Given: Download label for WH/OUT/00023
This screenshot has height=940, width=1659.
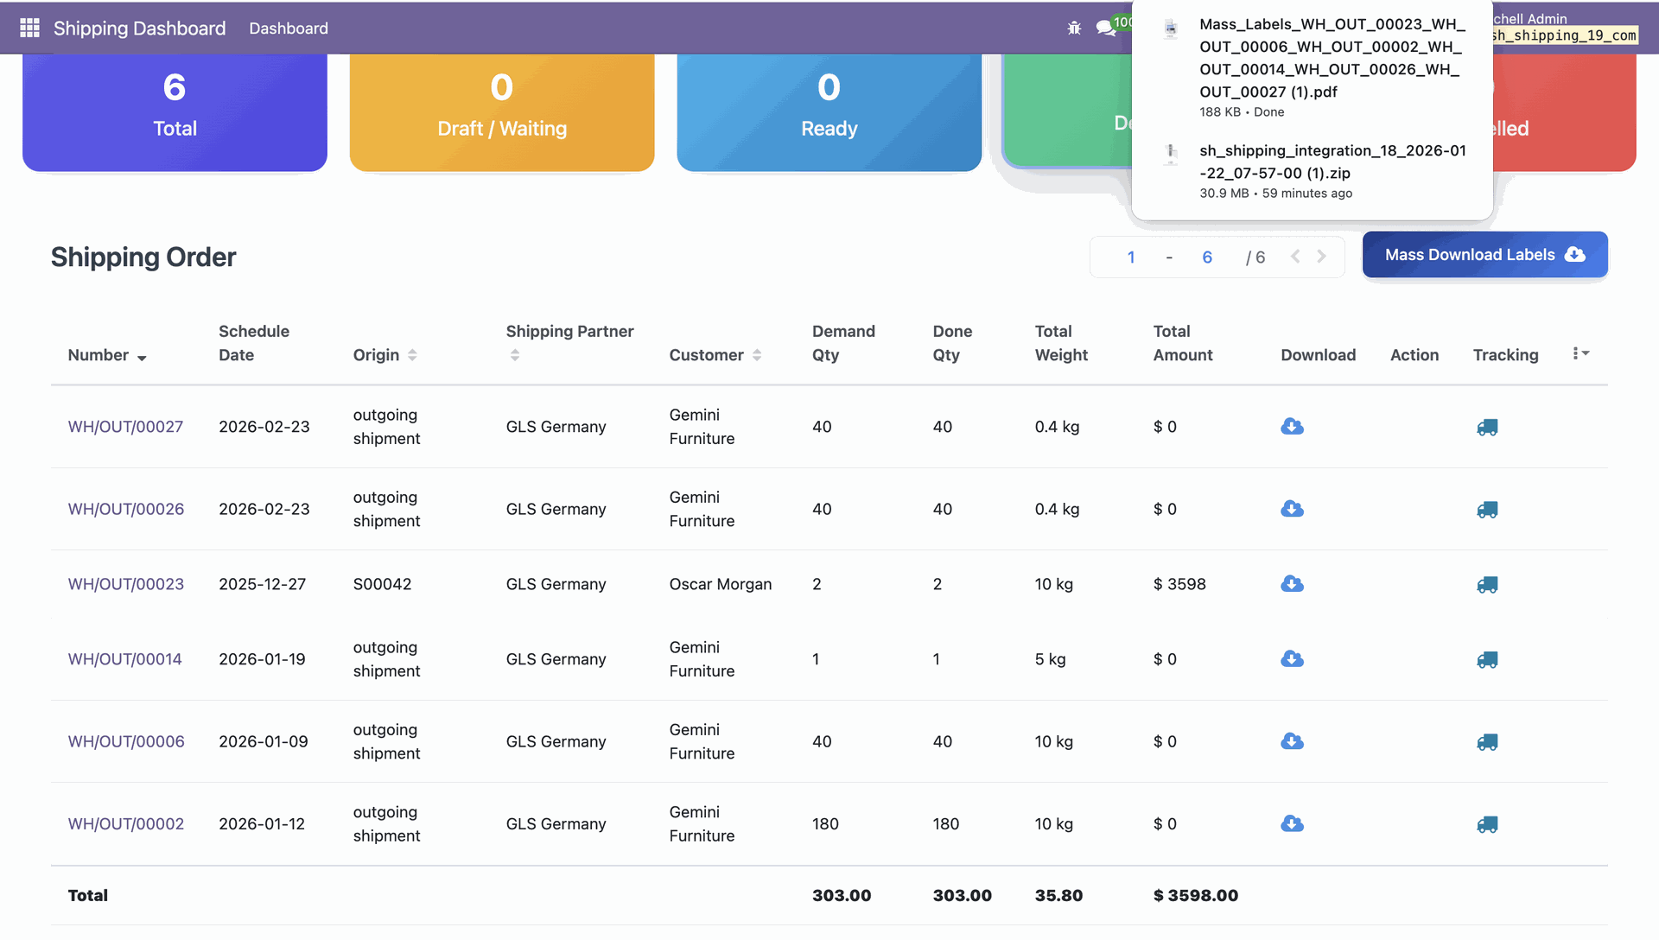Looking at the screenshot, I should coord(1292,584).
